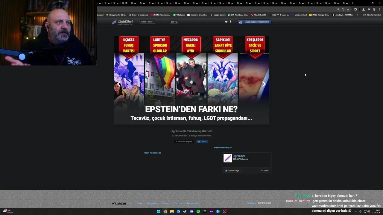This screenshot has width=383, height=215.
Task: Click Lightshot'ı ücretsiz indirin download button
Action: [x=255, y=22]
